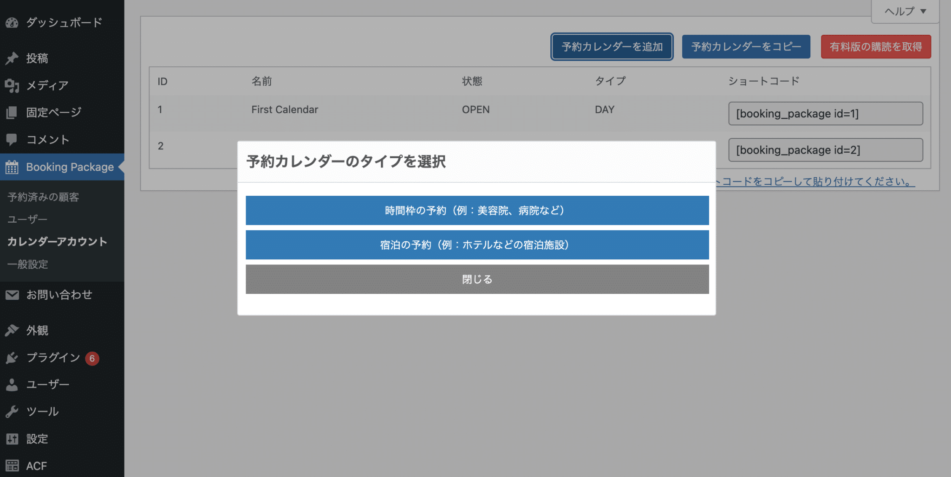This screenshot has width=951, height=477.
Task: Click the speech bubble icon for コメント
Action: pyautogui.click(x=12, y=139)
